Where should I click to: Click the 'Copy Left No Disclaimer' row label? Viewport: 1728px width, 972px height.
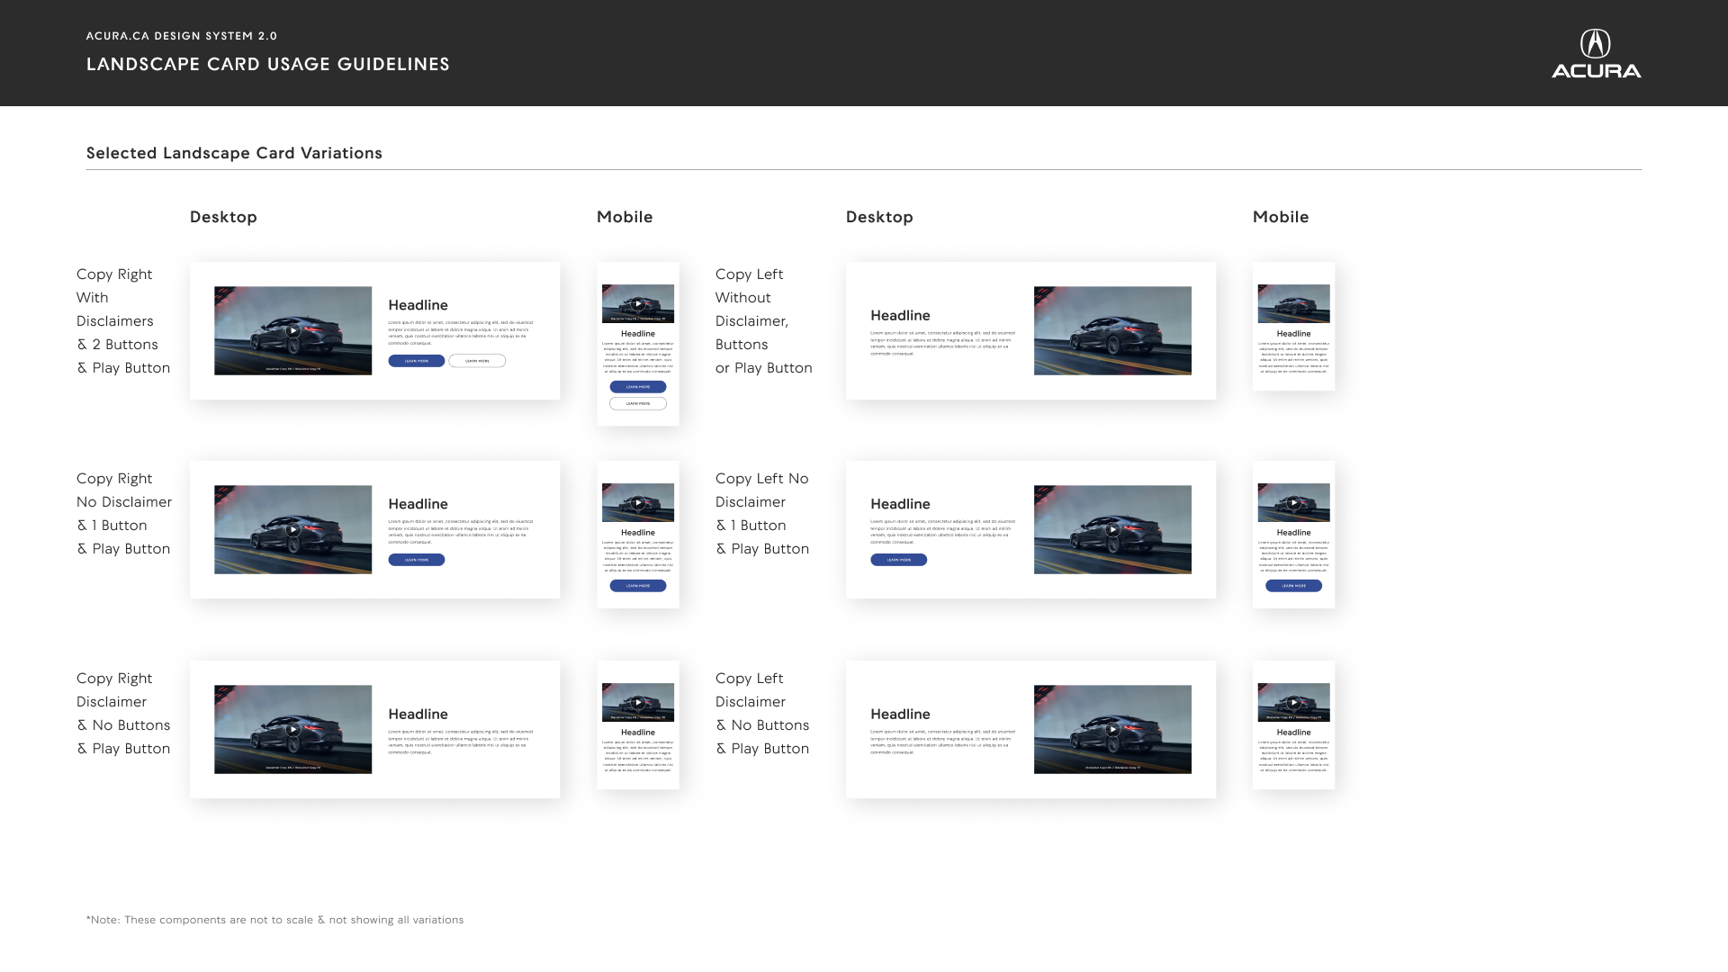pyautogui.click(x=762, y=514)
